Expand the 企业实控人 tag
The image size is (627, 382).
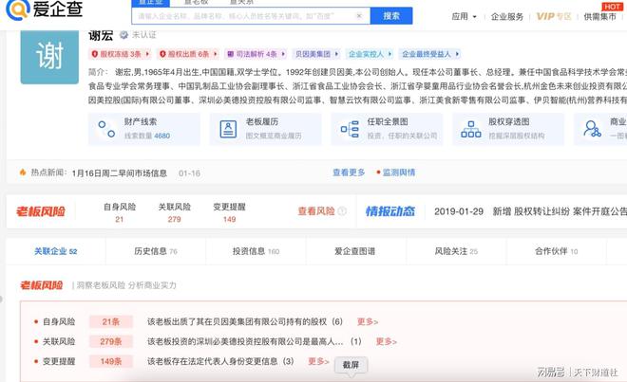click(x=370, y=54)
